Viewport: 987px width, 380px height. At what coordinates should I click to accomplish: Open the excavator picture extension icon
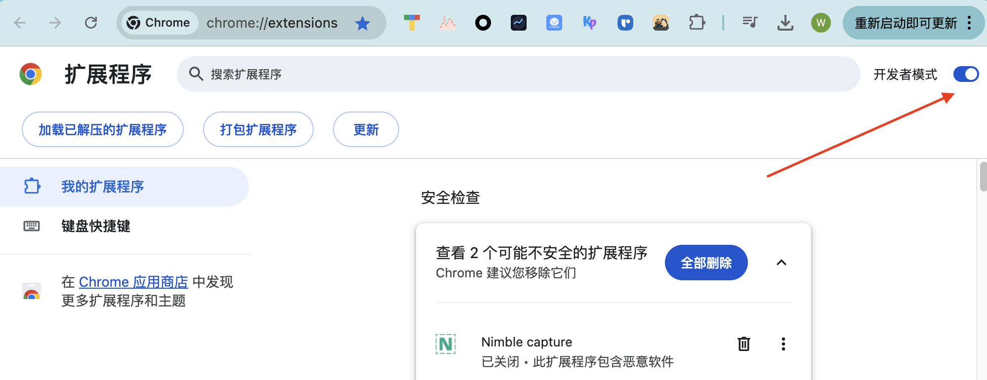coord(661,23)
